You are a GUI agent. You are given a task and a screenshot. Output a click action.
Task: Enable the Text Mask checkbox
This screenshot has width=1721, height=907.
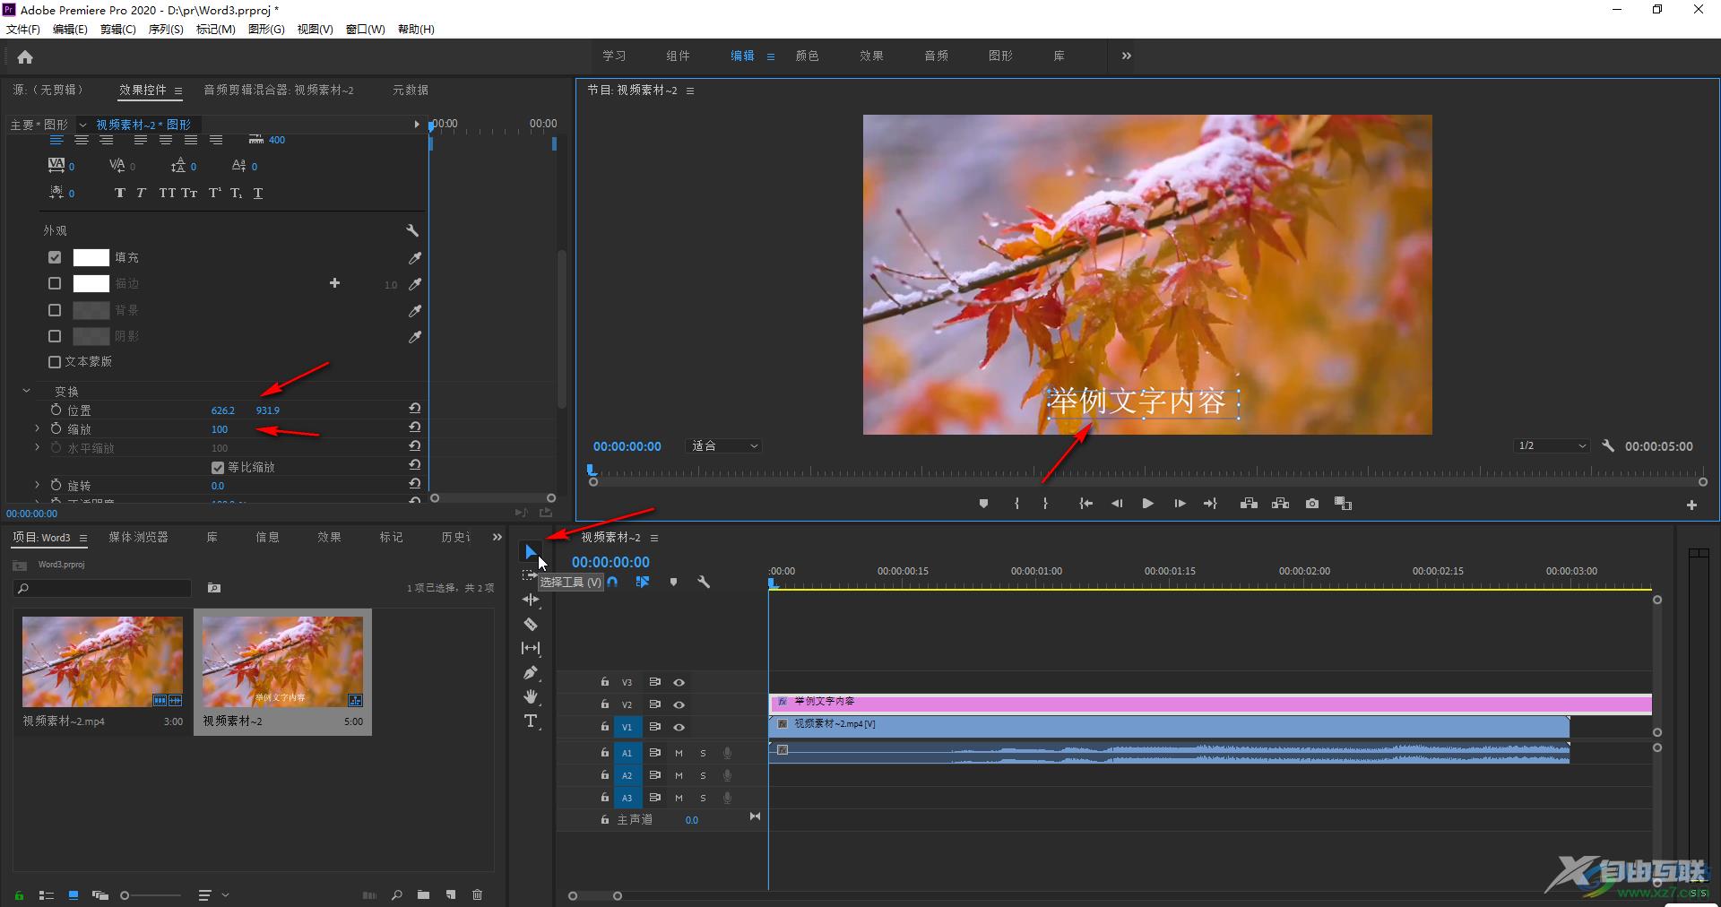[x=55, y=362]
